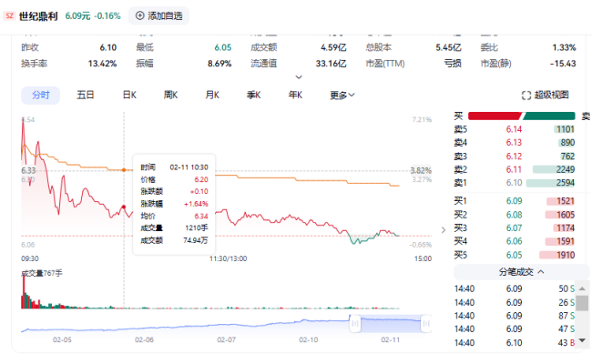Click the 添加自选 button
Image resolution: width=592 pixels, height=354 pixels.
click(158, 15)
